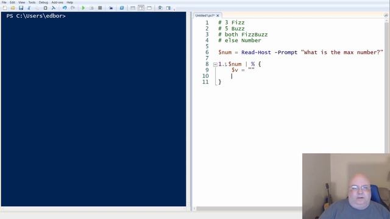390x219 pixels.
Task: Paste using the clipboard toolbar icon
Action: tap(45, 8)
